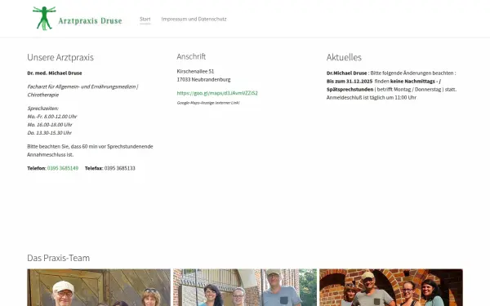Screen dimensions: 490x306
Task: Open the Start menu item
Action: coord(145,19)
